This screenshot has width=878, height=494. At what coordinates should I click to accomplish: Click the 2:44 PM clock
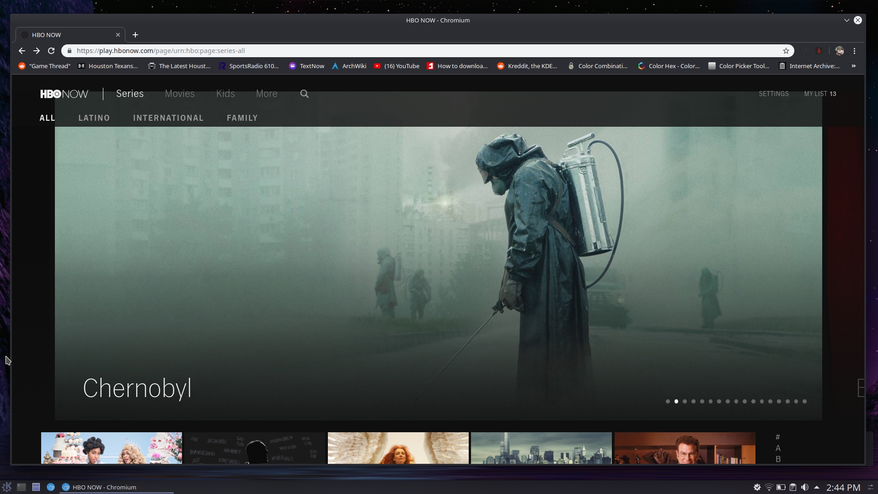point(843,488)
